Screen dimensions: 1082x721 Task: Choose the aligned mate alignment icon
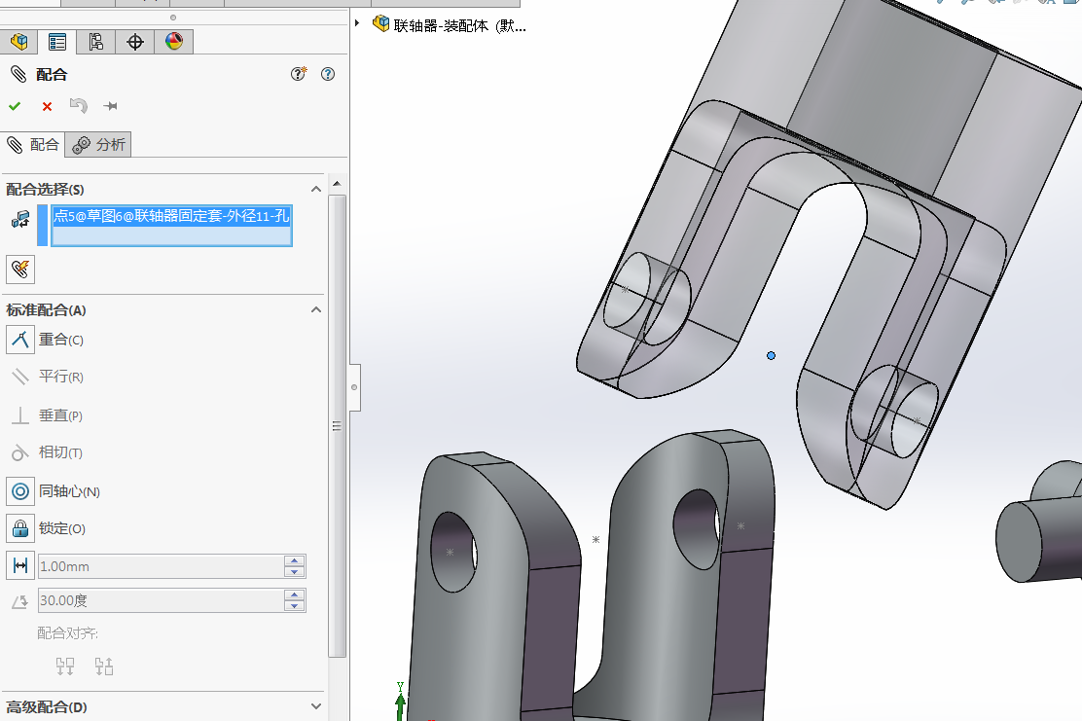[x=65, y=666]
